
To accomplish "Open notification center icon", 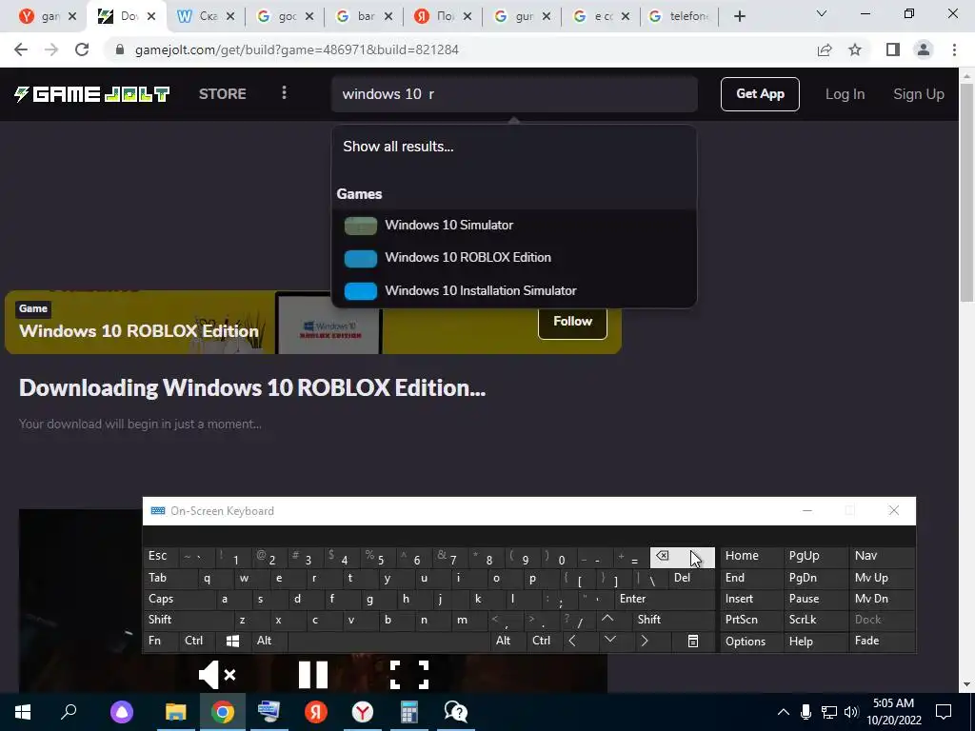I will coord(944,712).
